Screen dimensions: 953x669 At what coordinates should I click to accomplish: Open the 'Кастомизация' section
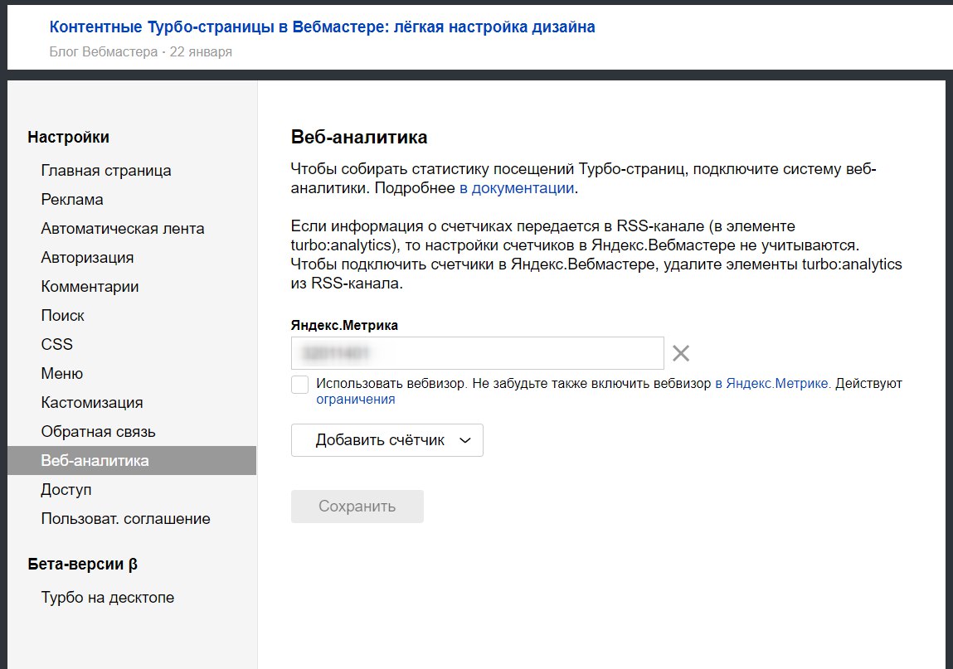coord(92,402)
